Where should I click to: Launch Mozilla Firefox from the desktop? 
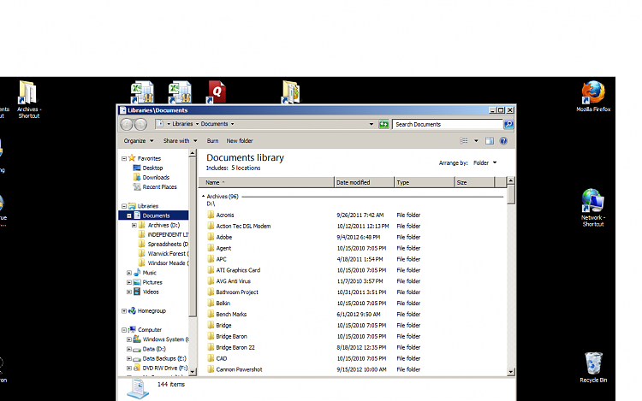point(593,97)
